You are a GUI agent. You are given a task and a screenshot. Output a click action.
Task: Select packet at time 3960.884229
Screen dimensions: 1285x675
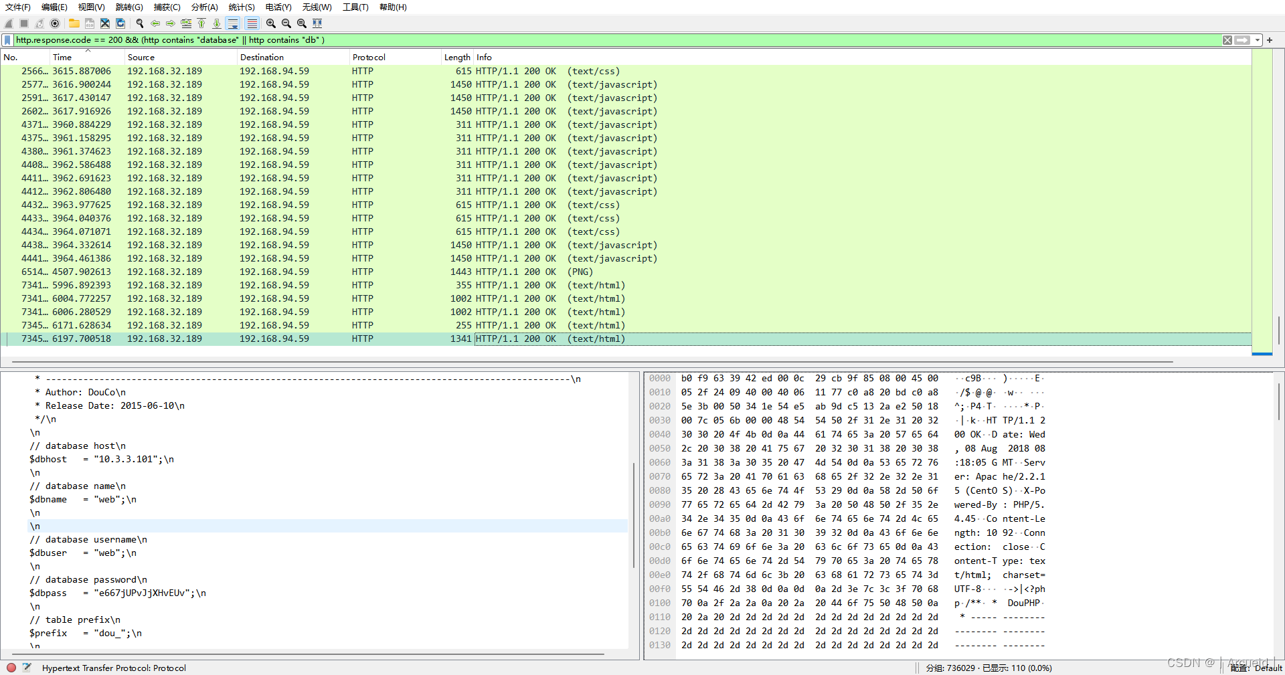[x=626, y=124]
